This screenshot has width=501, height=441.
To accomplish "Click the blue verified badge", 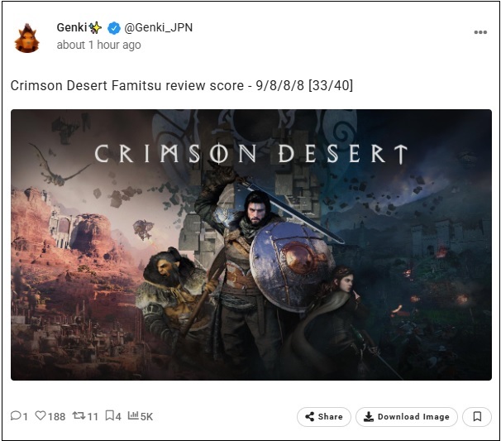I will 114,28.
